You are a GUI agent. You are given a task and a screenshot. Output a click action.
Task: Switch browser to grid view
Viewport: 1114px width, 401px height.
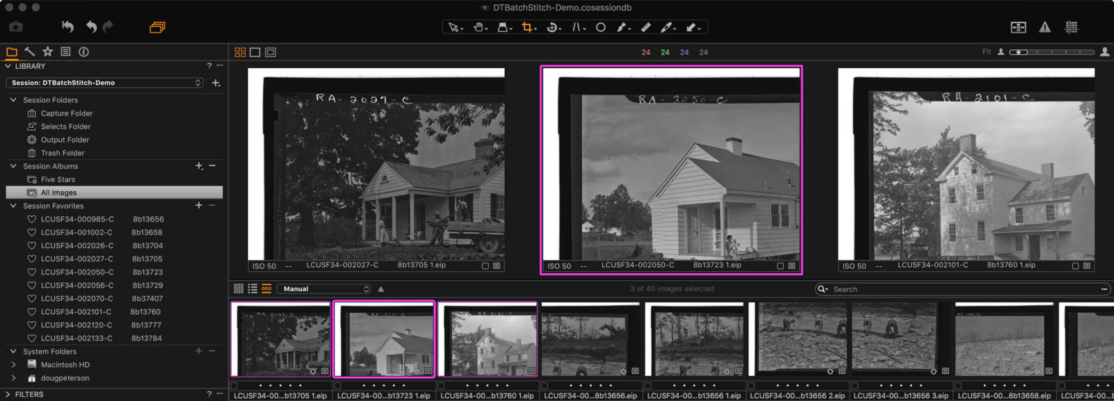239,288
